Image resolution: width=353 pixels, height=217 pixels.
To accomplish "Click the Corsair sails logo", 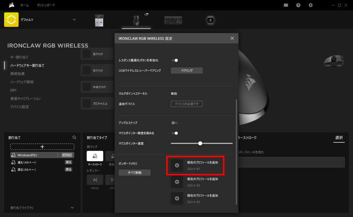I will click(x=11, y=5).
